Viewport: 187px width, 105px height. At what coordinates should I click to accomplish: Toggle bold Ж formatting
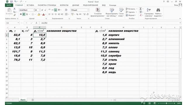click(x=21, y=14)
